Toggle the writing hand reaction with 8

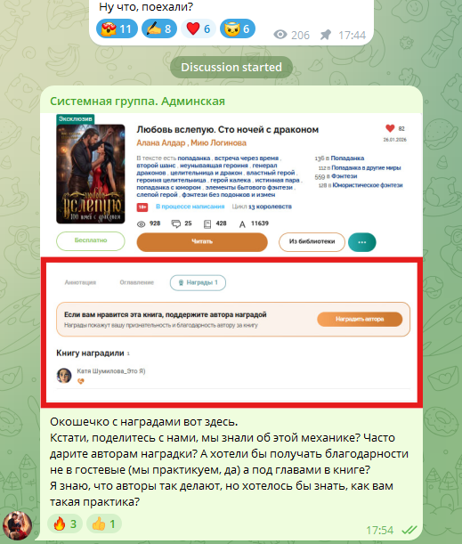159,28
